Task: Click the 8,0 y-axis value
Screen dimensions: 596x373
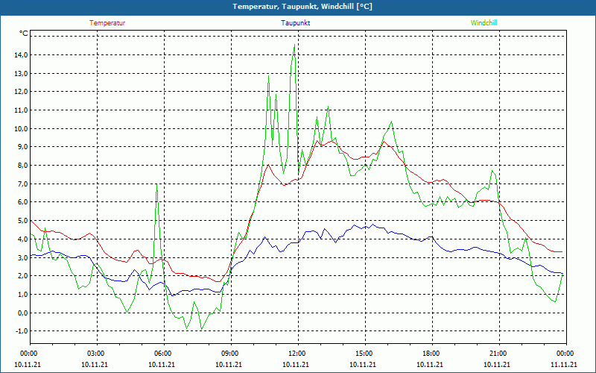Action: (22, 165)
